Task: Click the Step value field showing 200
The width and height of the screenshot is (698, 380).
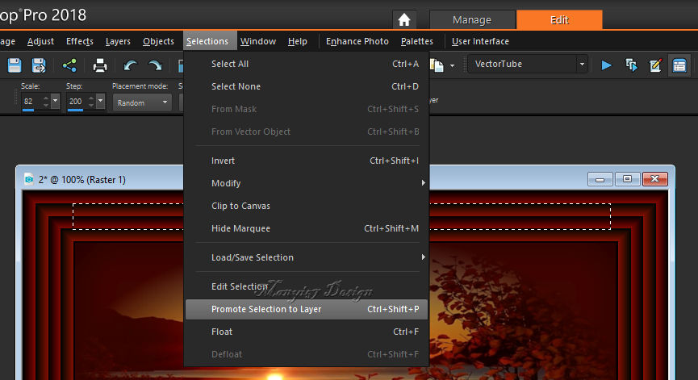Action: tap(76, 102)
